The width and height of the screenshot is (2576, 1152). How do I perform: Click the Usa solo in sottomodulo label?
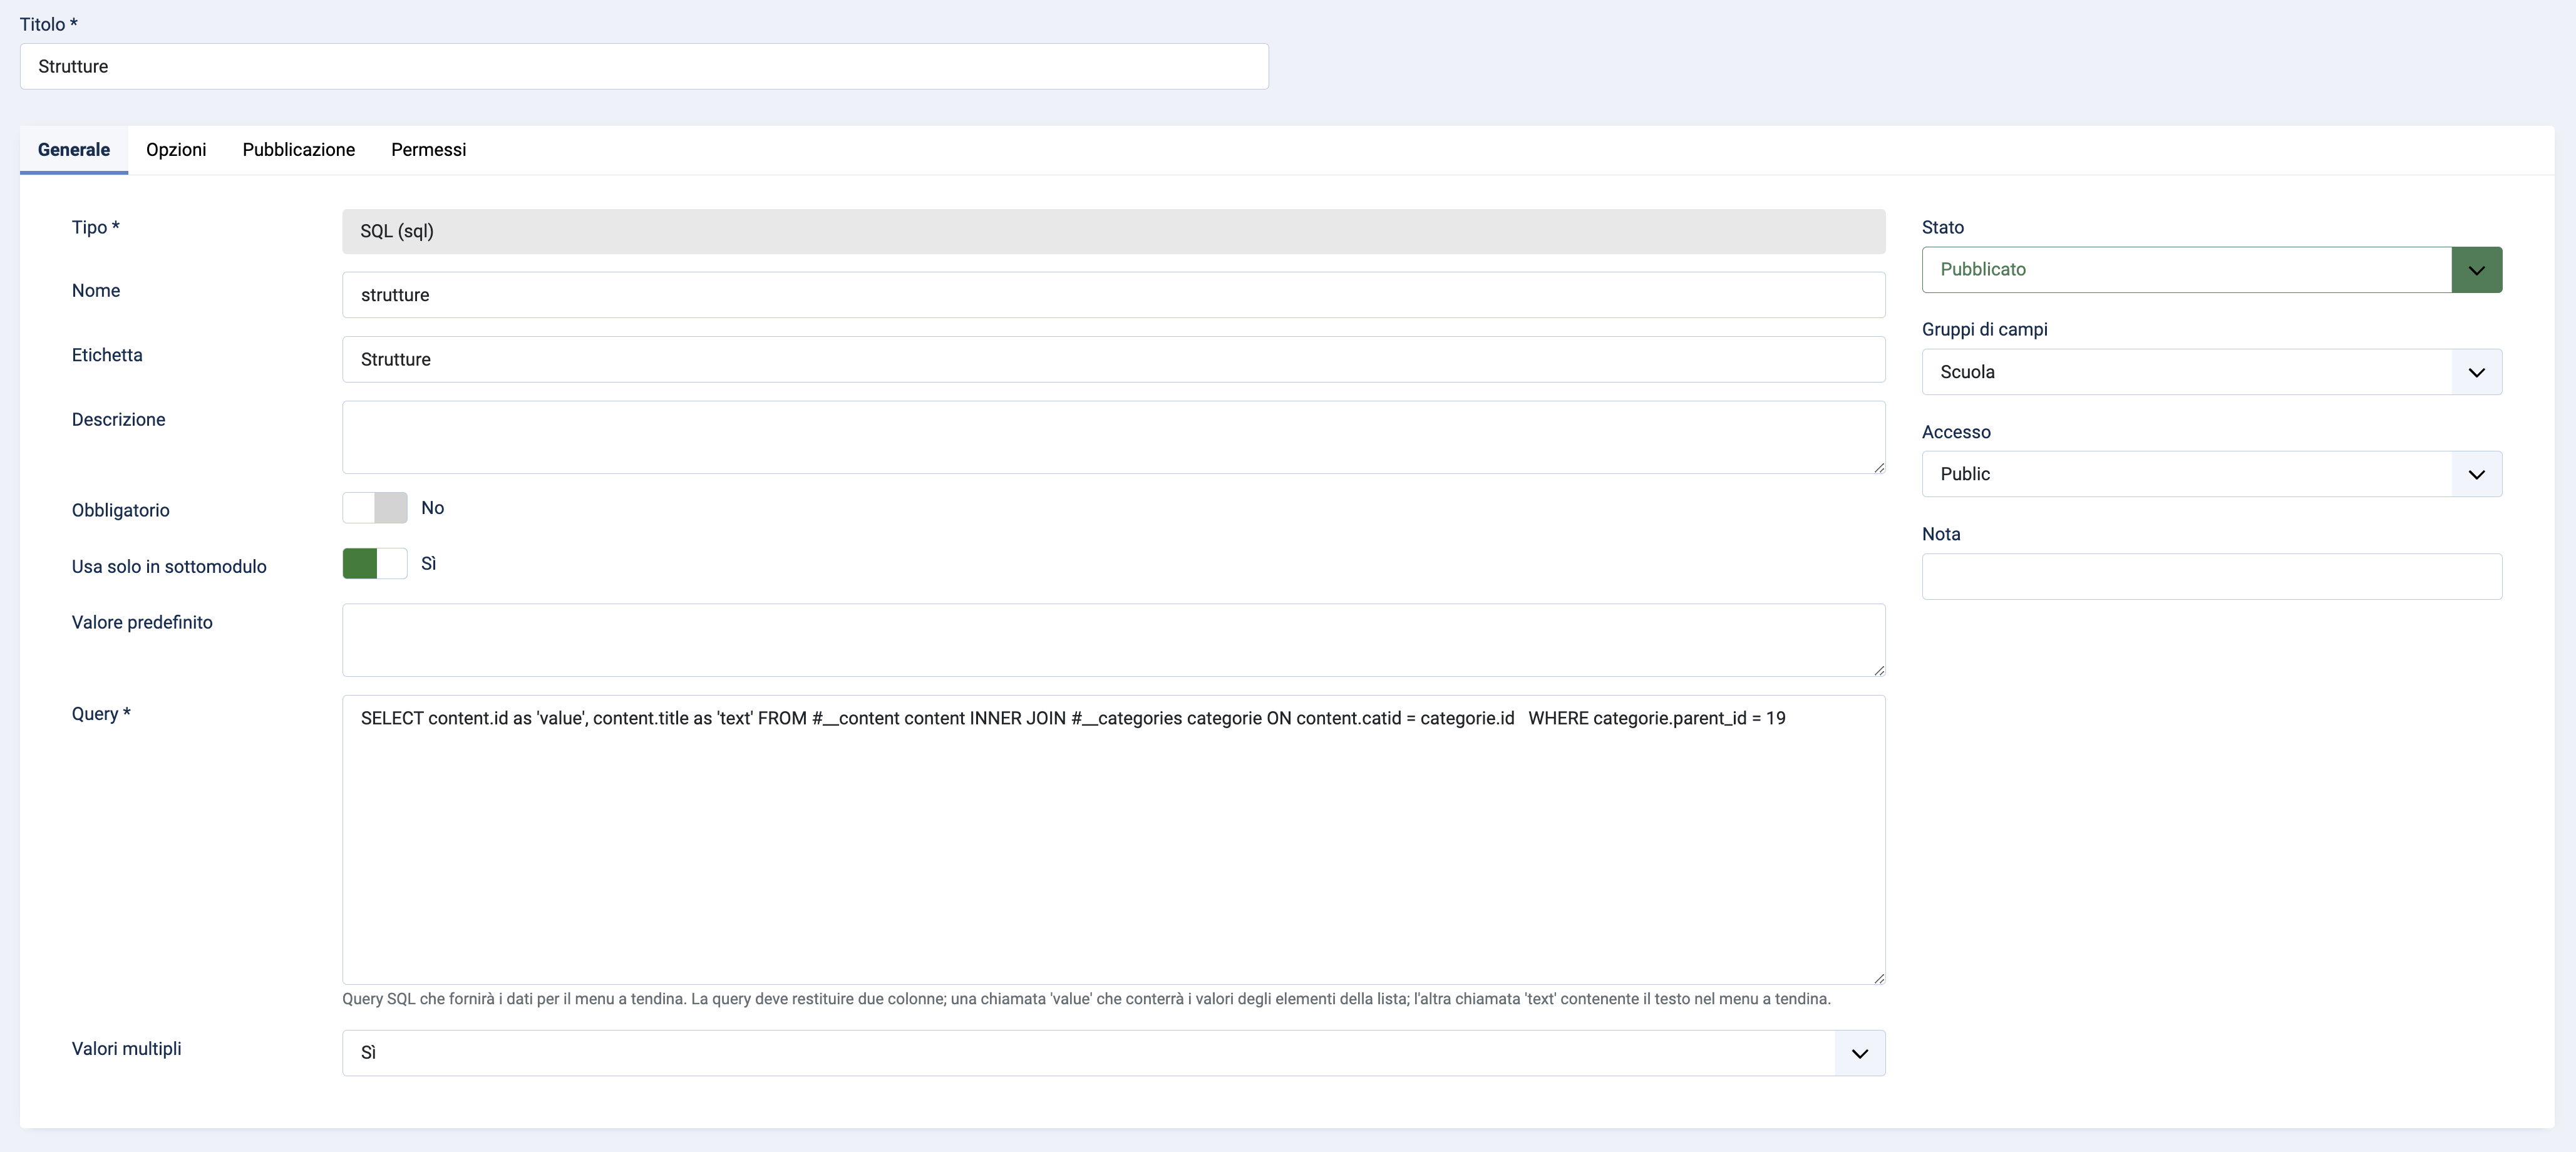coord(169,566)
